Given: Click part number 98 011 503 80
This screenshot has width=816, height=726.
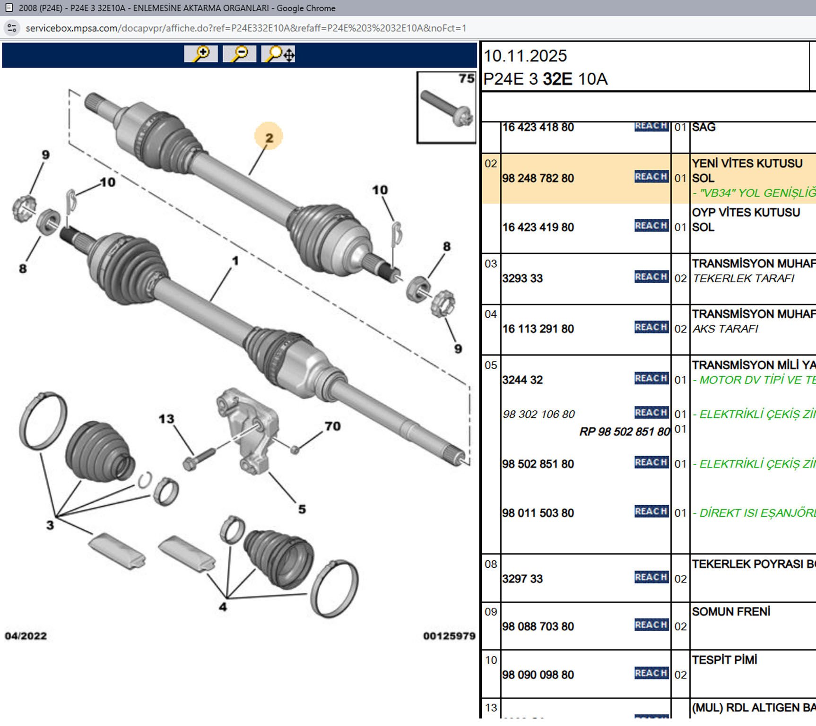Looking at the screenshot, I should click(538, 513).
